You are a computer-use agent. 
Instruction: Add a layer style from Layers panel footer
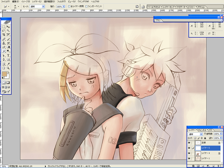pos(193,166)
